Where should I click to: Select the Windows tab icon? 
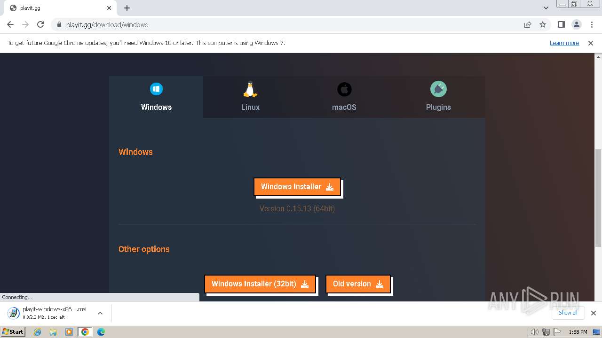pos(156,89)
